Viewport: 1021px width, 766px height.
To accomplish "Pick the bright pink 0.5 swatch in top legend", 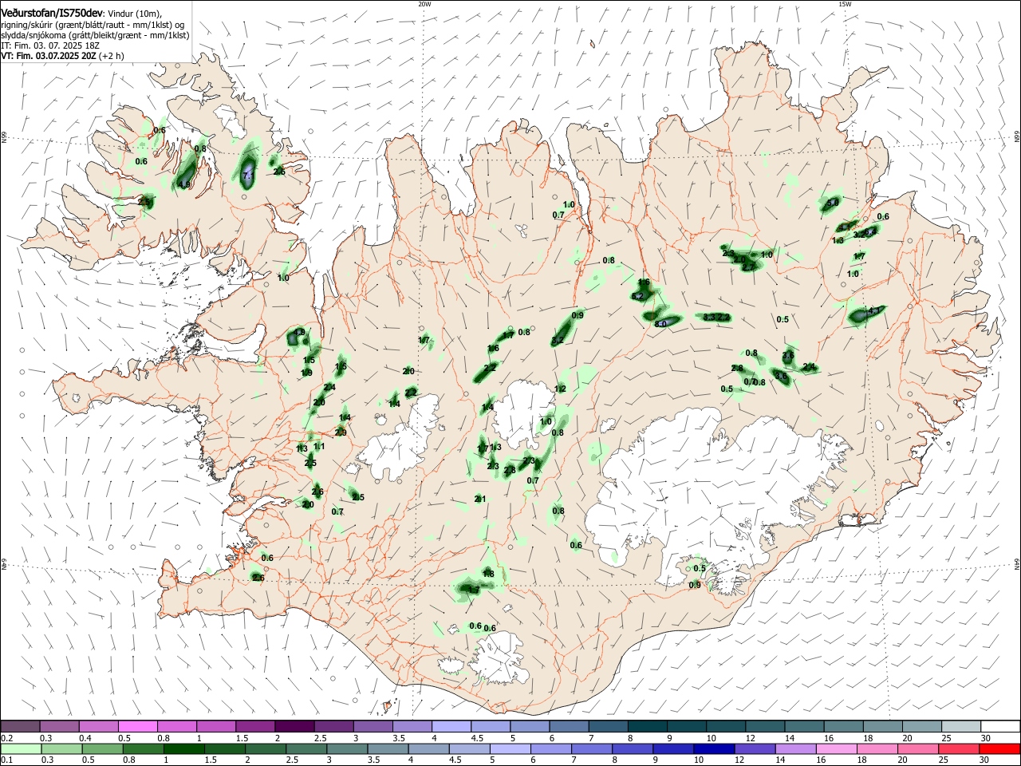I will [x=137, y=726].
